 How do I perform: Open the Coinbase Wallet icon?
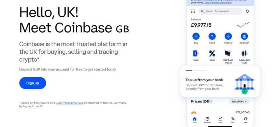228,53
